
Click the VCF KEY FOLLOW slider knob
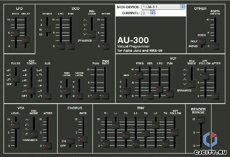point(205,76)
